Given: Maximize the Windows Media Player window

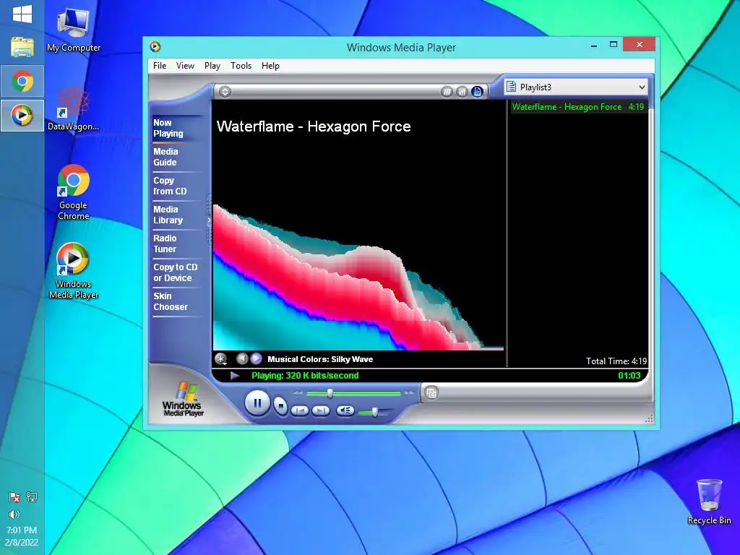Looking at the screenshot, I should (x=614, y=45).
